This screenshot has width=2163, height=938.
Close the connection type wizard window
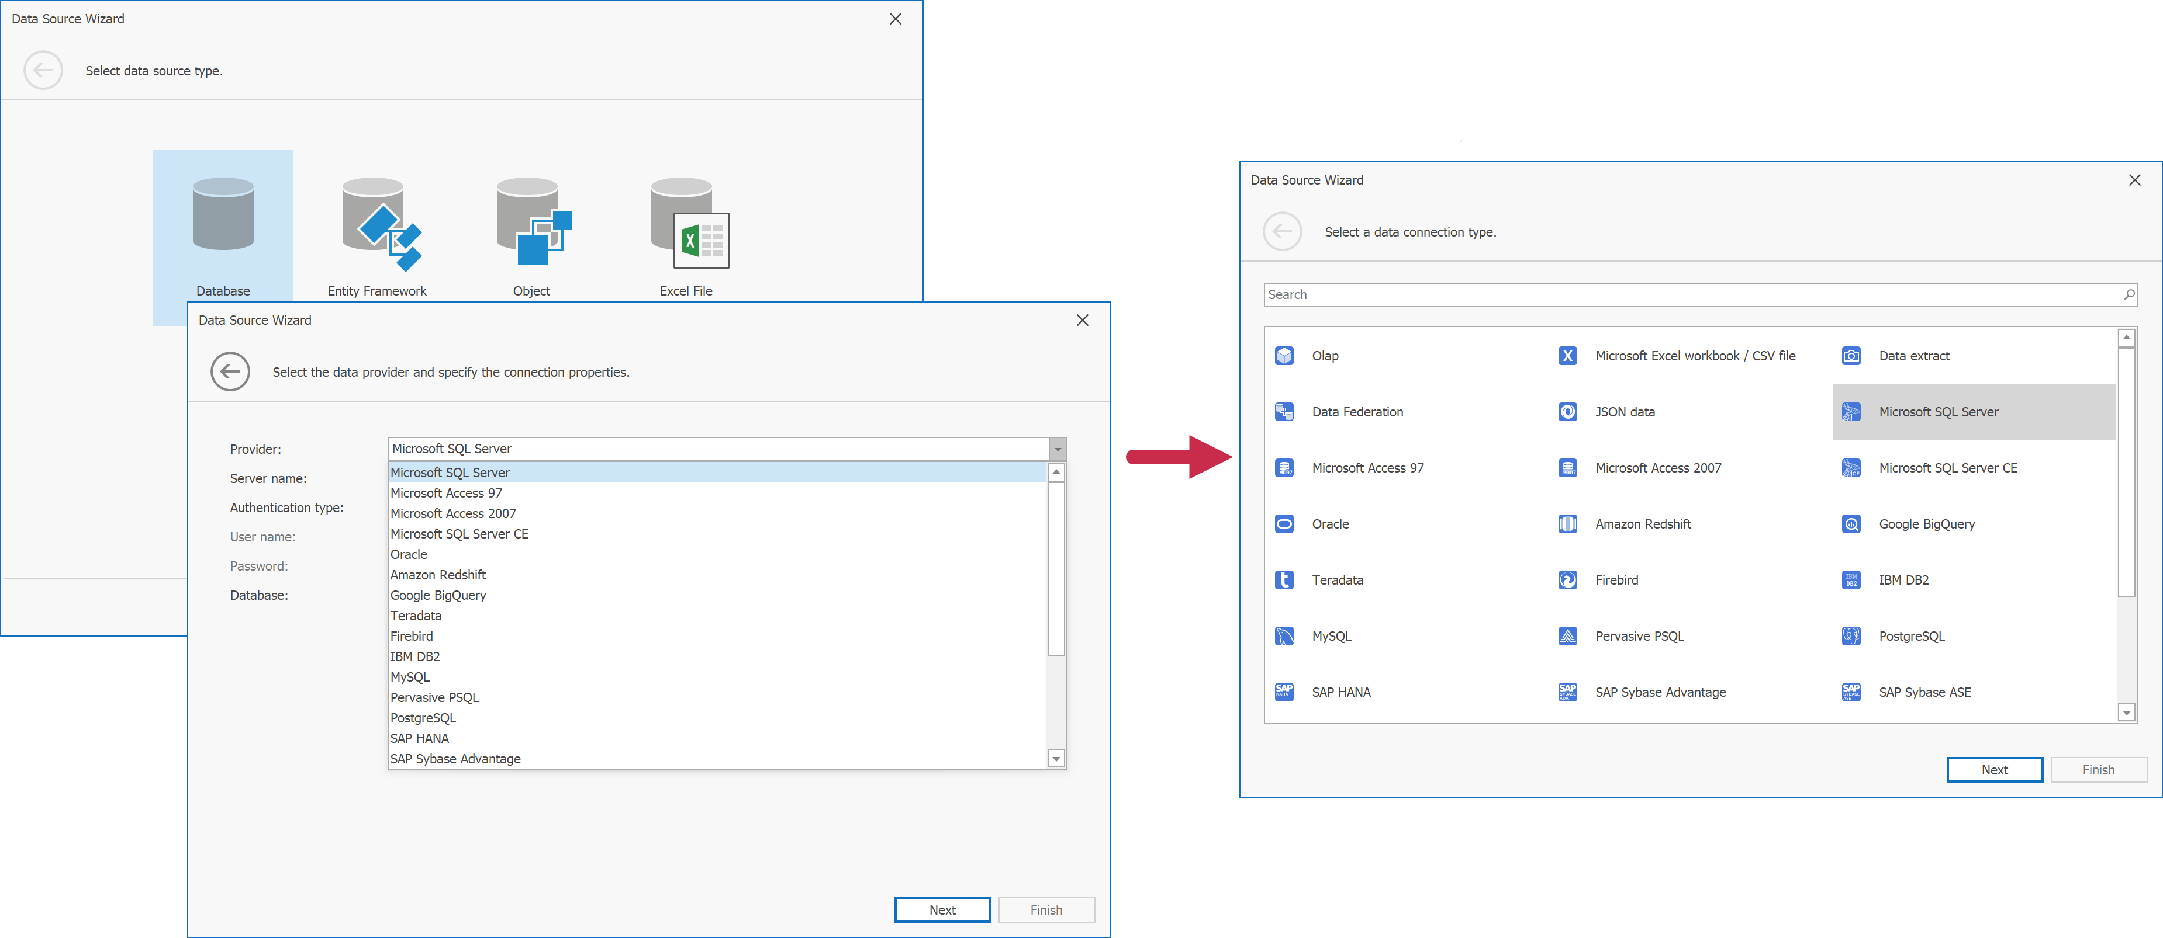[2134, 179]
